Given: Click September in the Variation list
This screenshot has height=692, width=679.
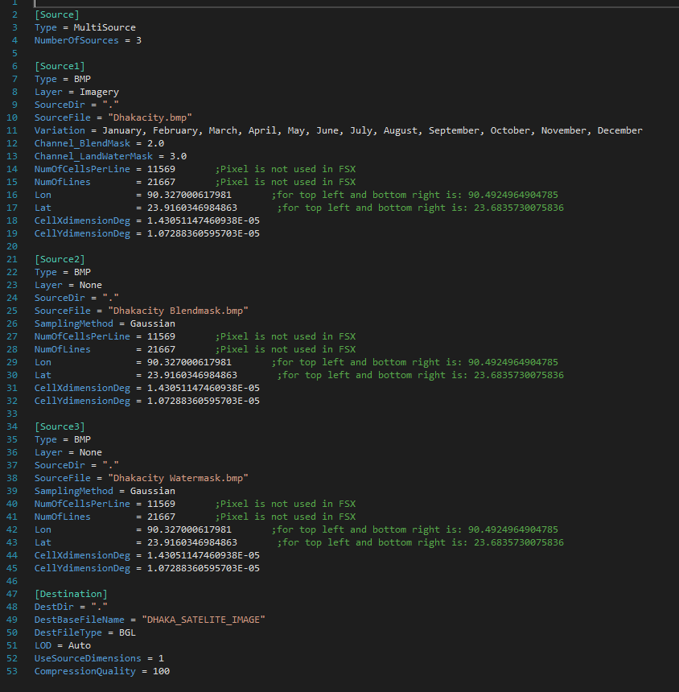Looking at the screenshot, I should click(x=456, y=130).
